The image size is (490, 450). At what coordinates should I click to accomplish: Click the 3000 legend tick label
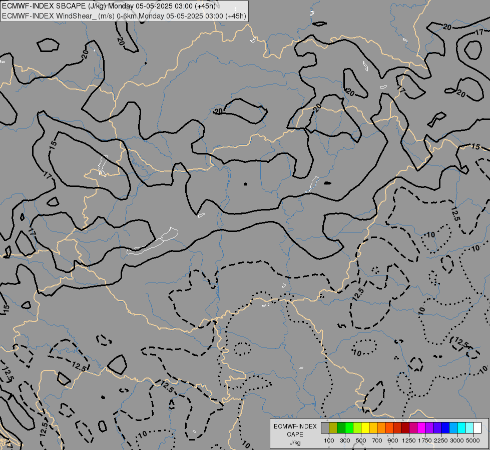[x=457, y=440]
